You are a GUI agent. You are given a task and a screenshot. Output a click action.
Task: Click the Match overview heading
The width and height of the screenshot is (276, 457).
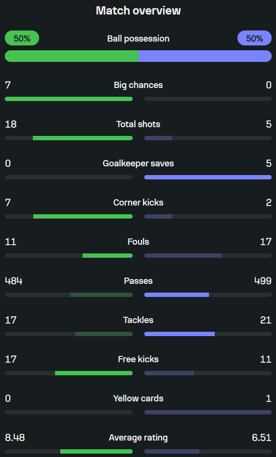pos(138,11)
